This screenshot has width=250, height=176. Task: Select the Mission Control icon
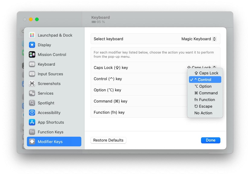(x=32, y=54)
